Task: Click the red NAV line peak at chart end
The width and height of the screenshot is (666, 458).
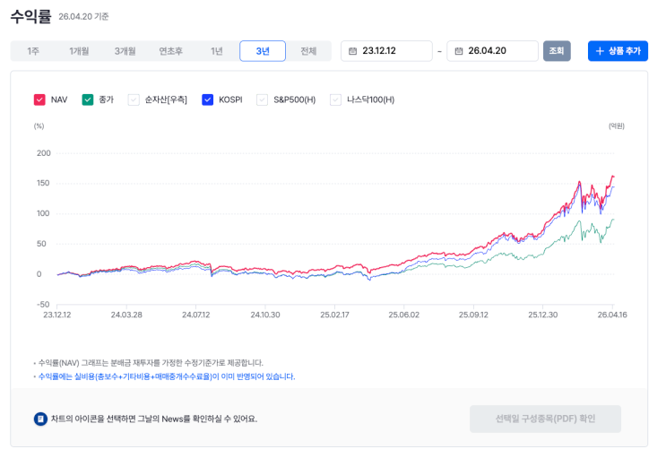Action: click(x=612, y=176)
